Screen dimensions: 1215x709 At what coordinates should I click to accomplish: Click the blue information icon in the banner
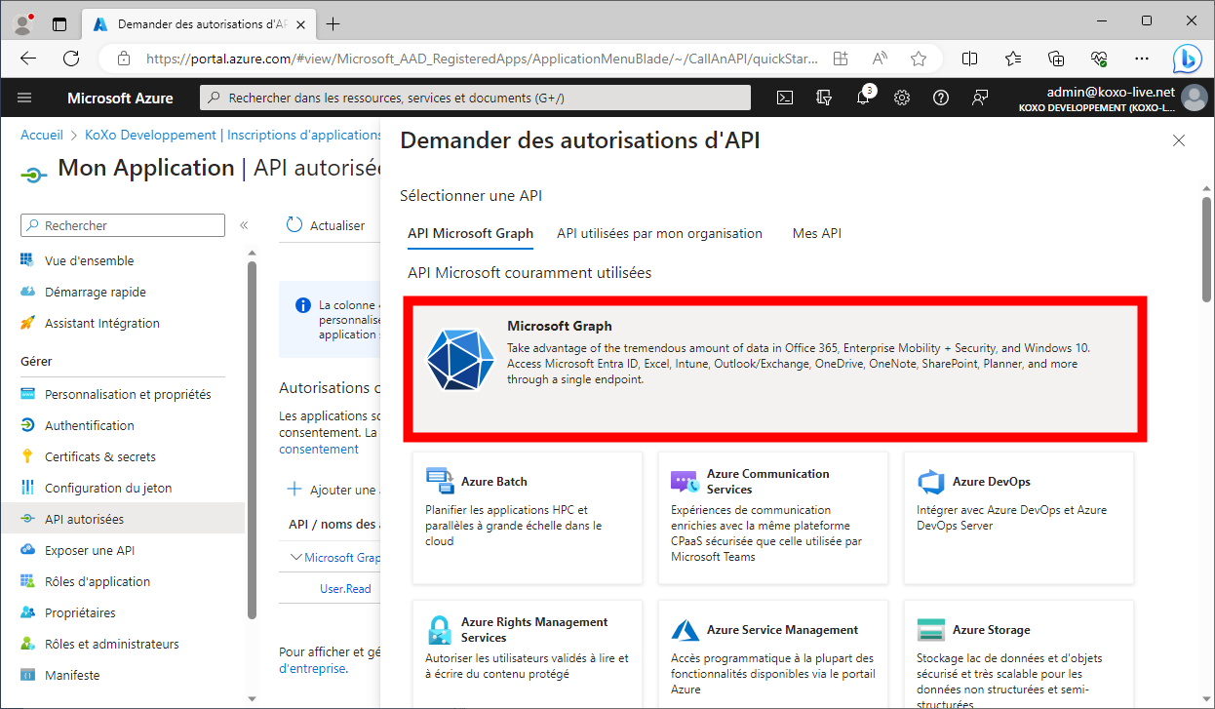303,305
